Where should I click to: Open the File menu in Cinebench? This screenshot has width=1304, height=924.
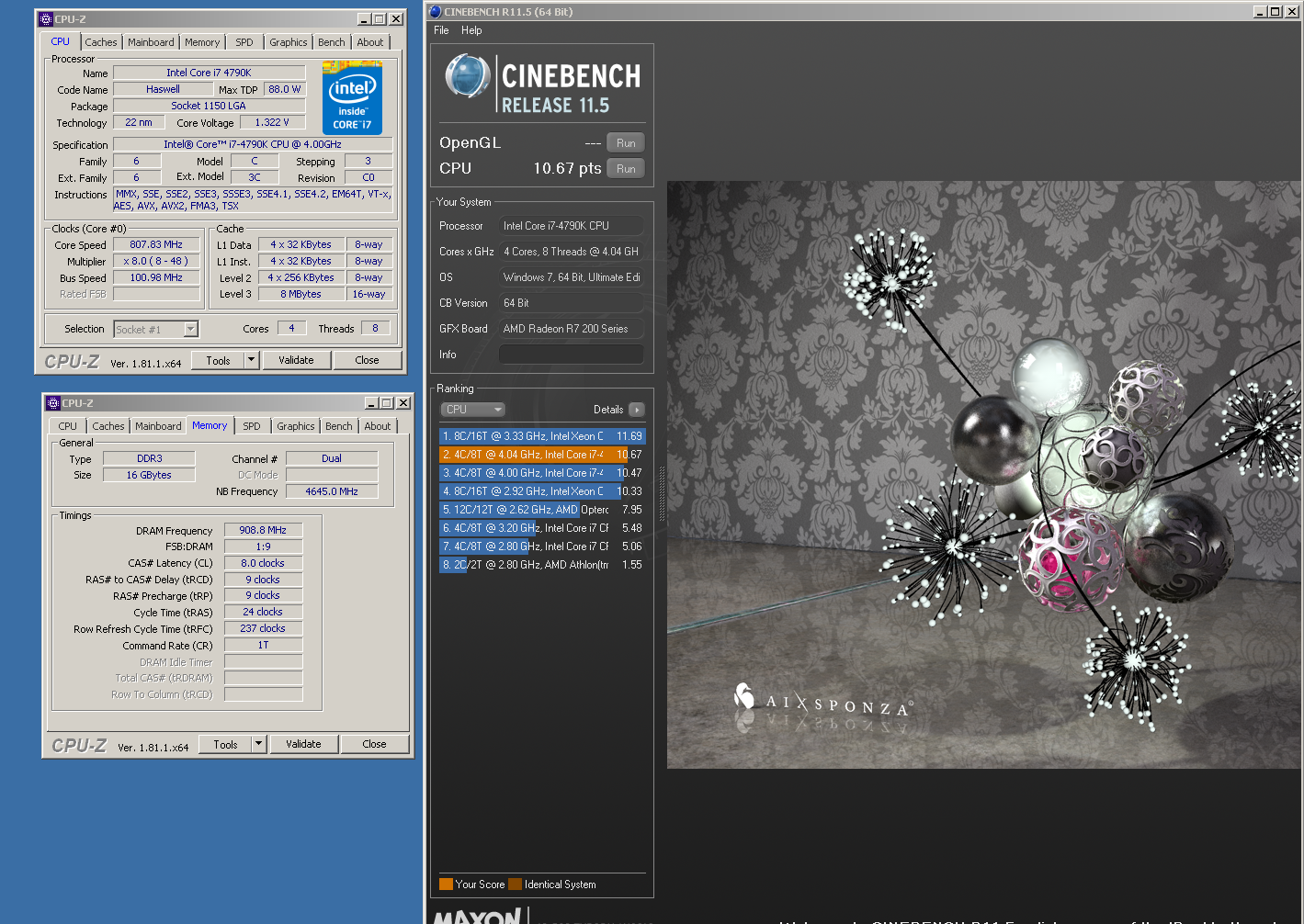[x=441, y=30]
